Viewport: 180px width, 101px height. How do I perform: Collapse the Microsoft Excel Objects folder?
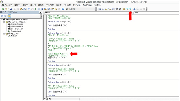(x=4, y=22)
